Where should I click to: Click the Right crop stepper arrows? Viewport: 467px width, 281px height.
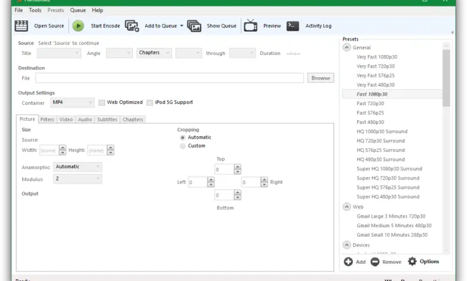pos(264,182)
